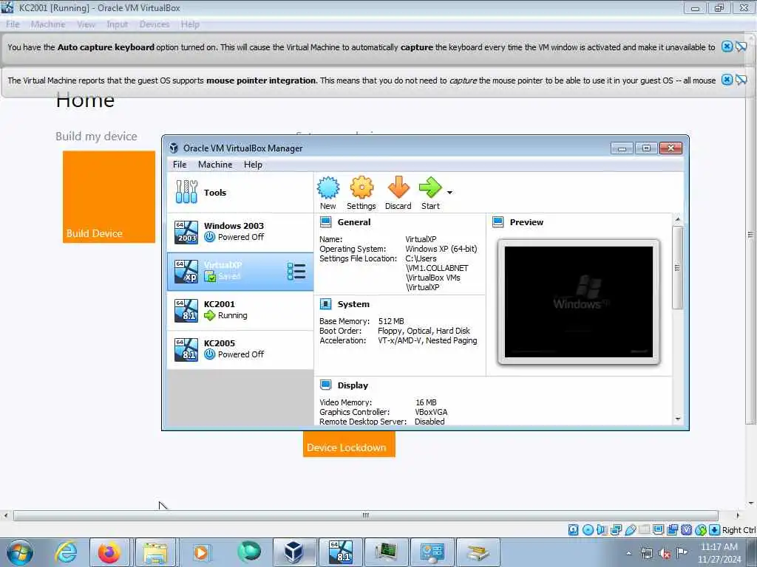757x567 pixels.
Task: Click the keyboard capture arrow status icon
Action: point(715,530)
